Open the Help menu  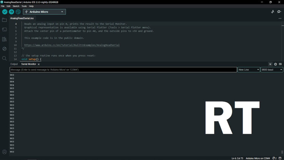pos(32,6)
